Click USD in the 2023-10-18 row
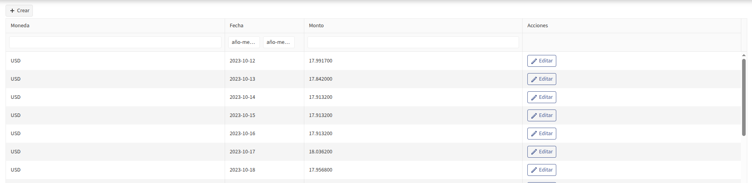The width and height of the screenshot is (752, 183). pos(15,170)
